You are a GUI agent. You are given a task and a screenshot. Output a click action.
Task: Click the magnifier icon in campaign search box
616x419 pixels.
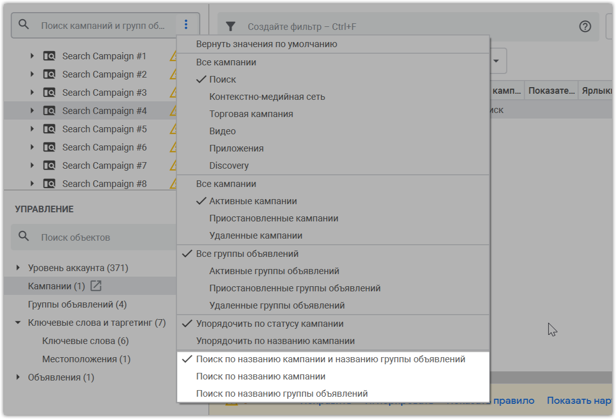tap(24, 24)
